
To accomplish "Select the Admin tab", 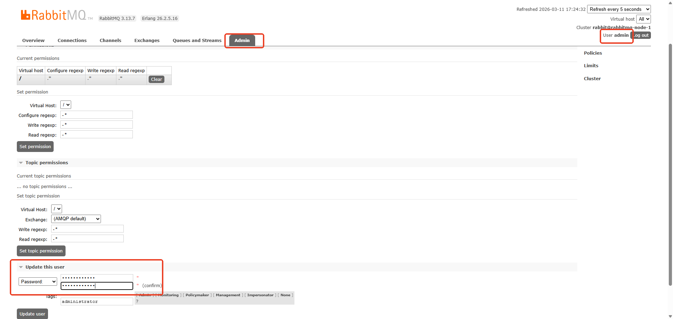I will (242, 41).
